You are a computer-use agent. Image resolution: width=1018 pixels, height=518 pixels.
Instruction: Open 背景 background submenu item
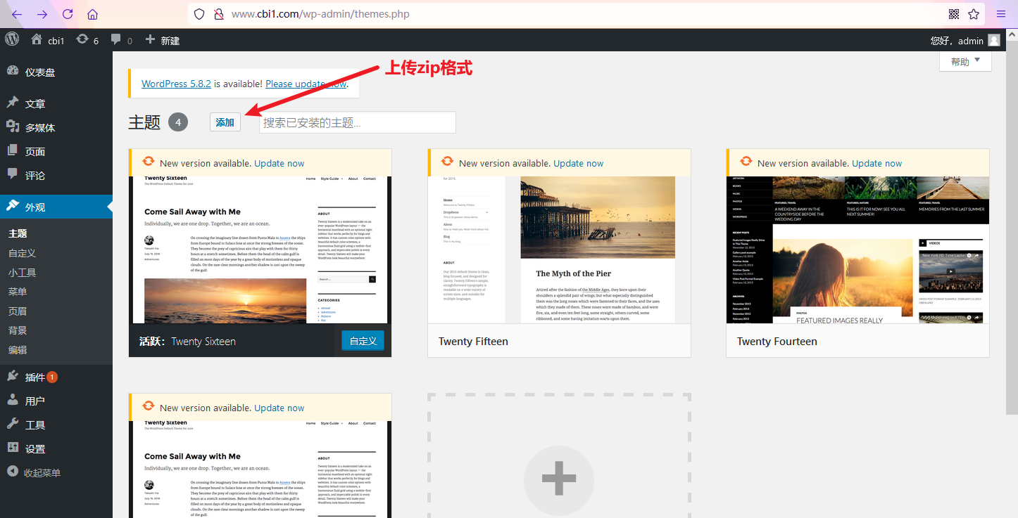click(x=18, y=330)
